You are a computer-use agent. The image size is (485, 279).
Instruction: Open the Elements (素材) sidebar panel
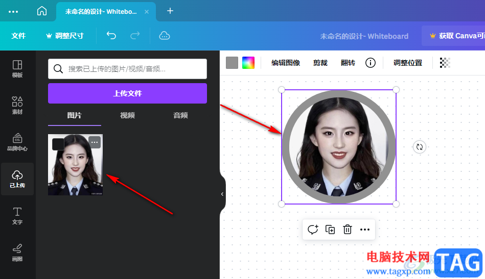coord(17,105)
